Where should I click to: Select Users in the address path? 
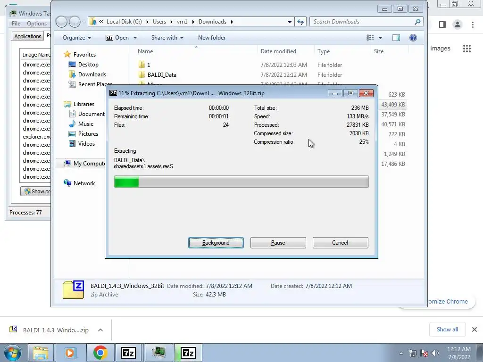coord(159,22)
